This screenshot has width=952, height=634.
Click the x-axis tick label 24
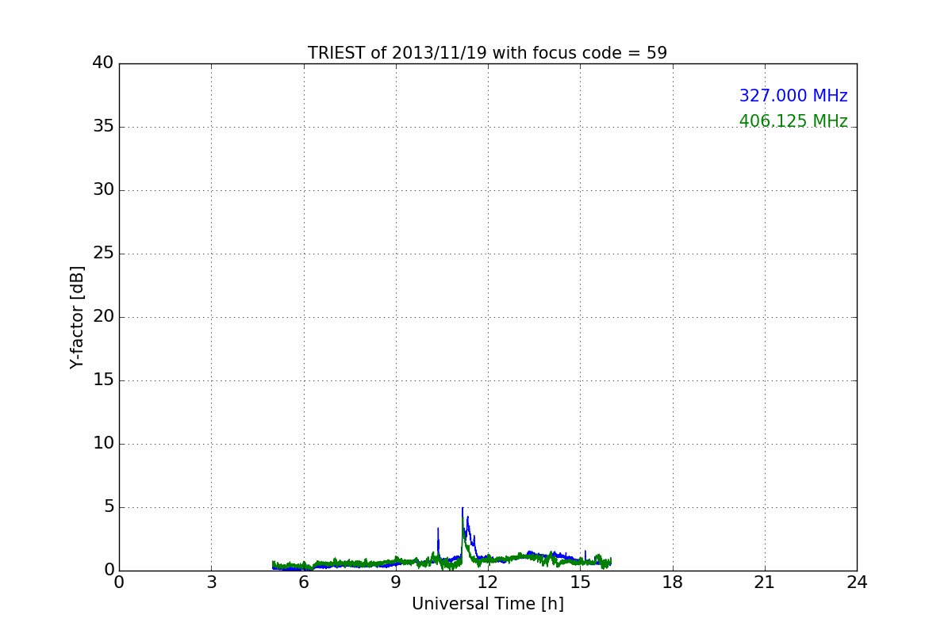(x=857, y=582)
